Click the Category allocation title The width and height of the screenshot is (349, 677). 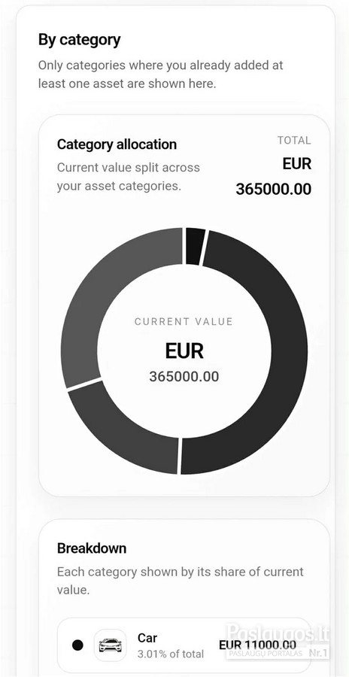117,144
